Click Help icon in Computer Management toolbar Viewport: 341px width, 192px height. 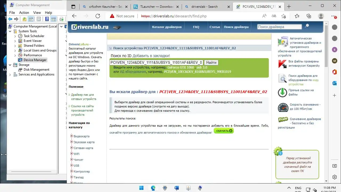pos(47,19)
